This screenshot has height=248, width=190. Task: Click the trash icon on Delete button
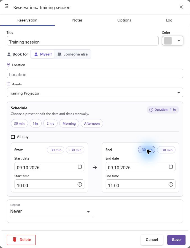coord(15,239)
